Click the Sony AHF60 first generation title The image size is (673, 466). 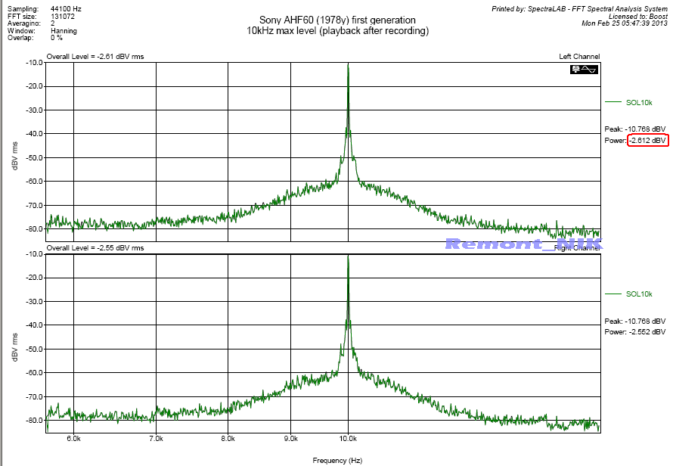point(336,20)
